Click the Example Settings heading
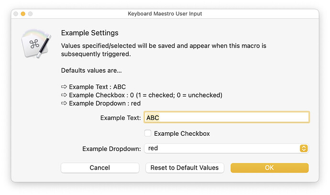The image size is (330, 195). tap(89, 33)
